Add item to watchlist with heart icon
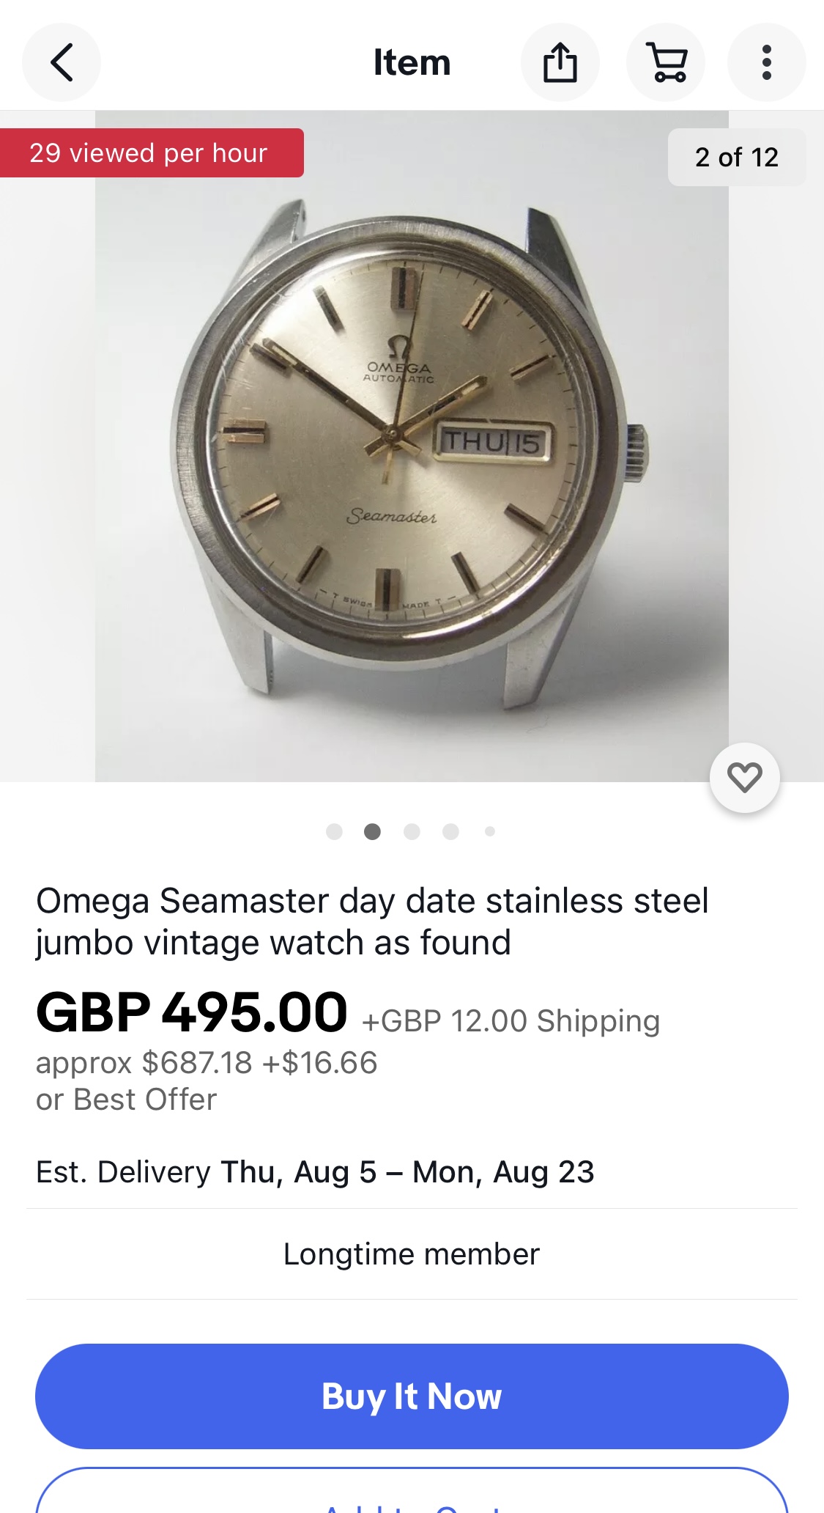Viewport: 824px width, 1513px height. click(x=744, y=778)
